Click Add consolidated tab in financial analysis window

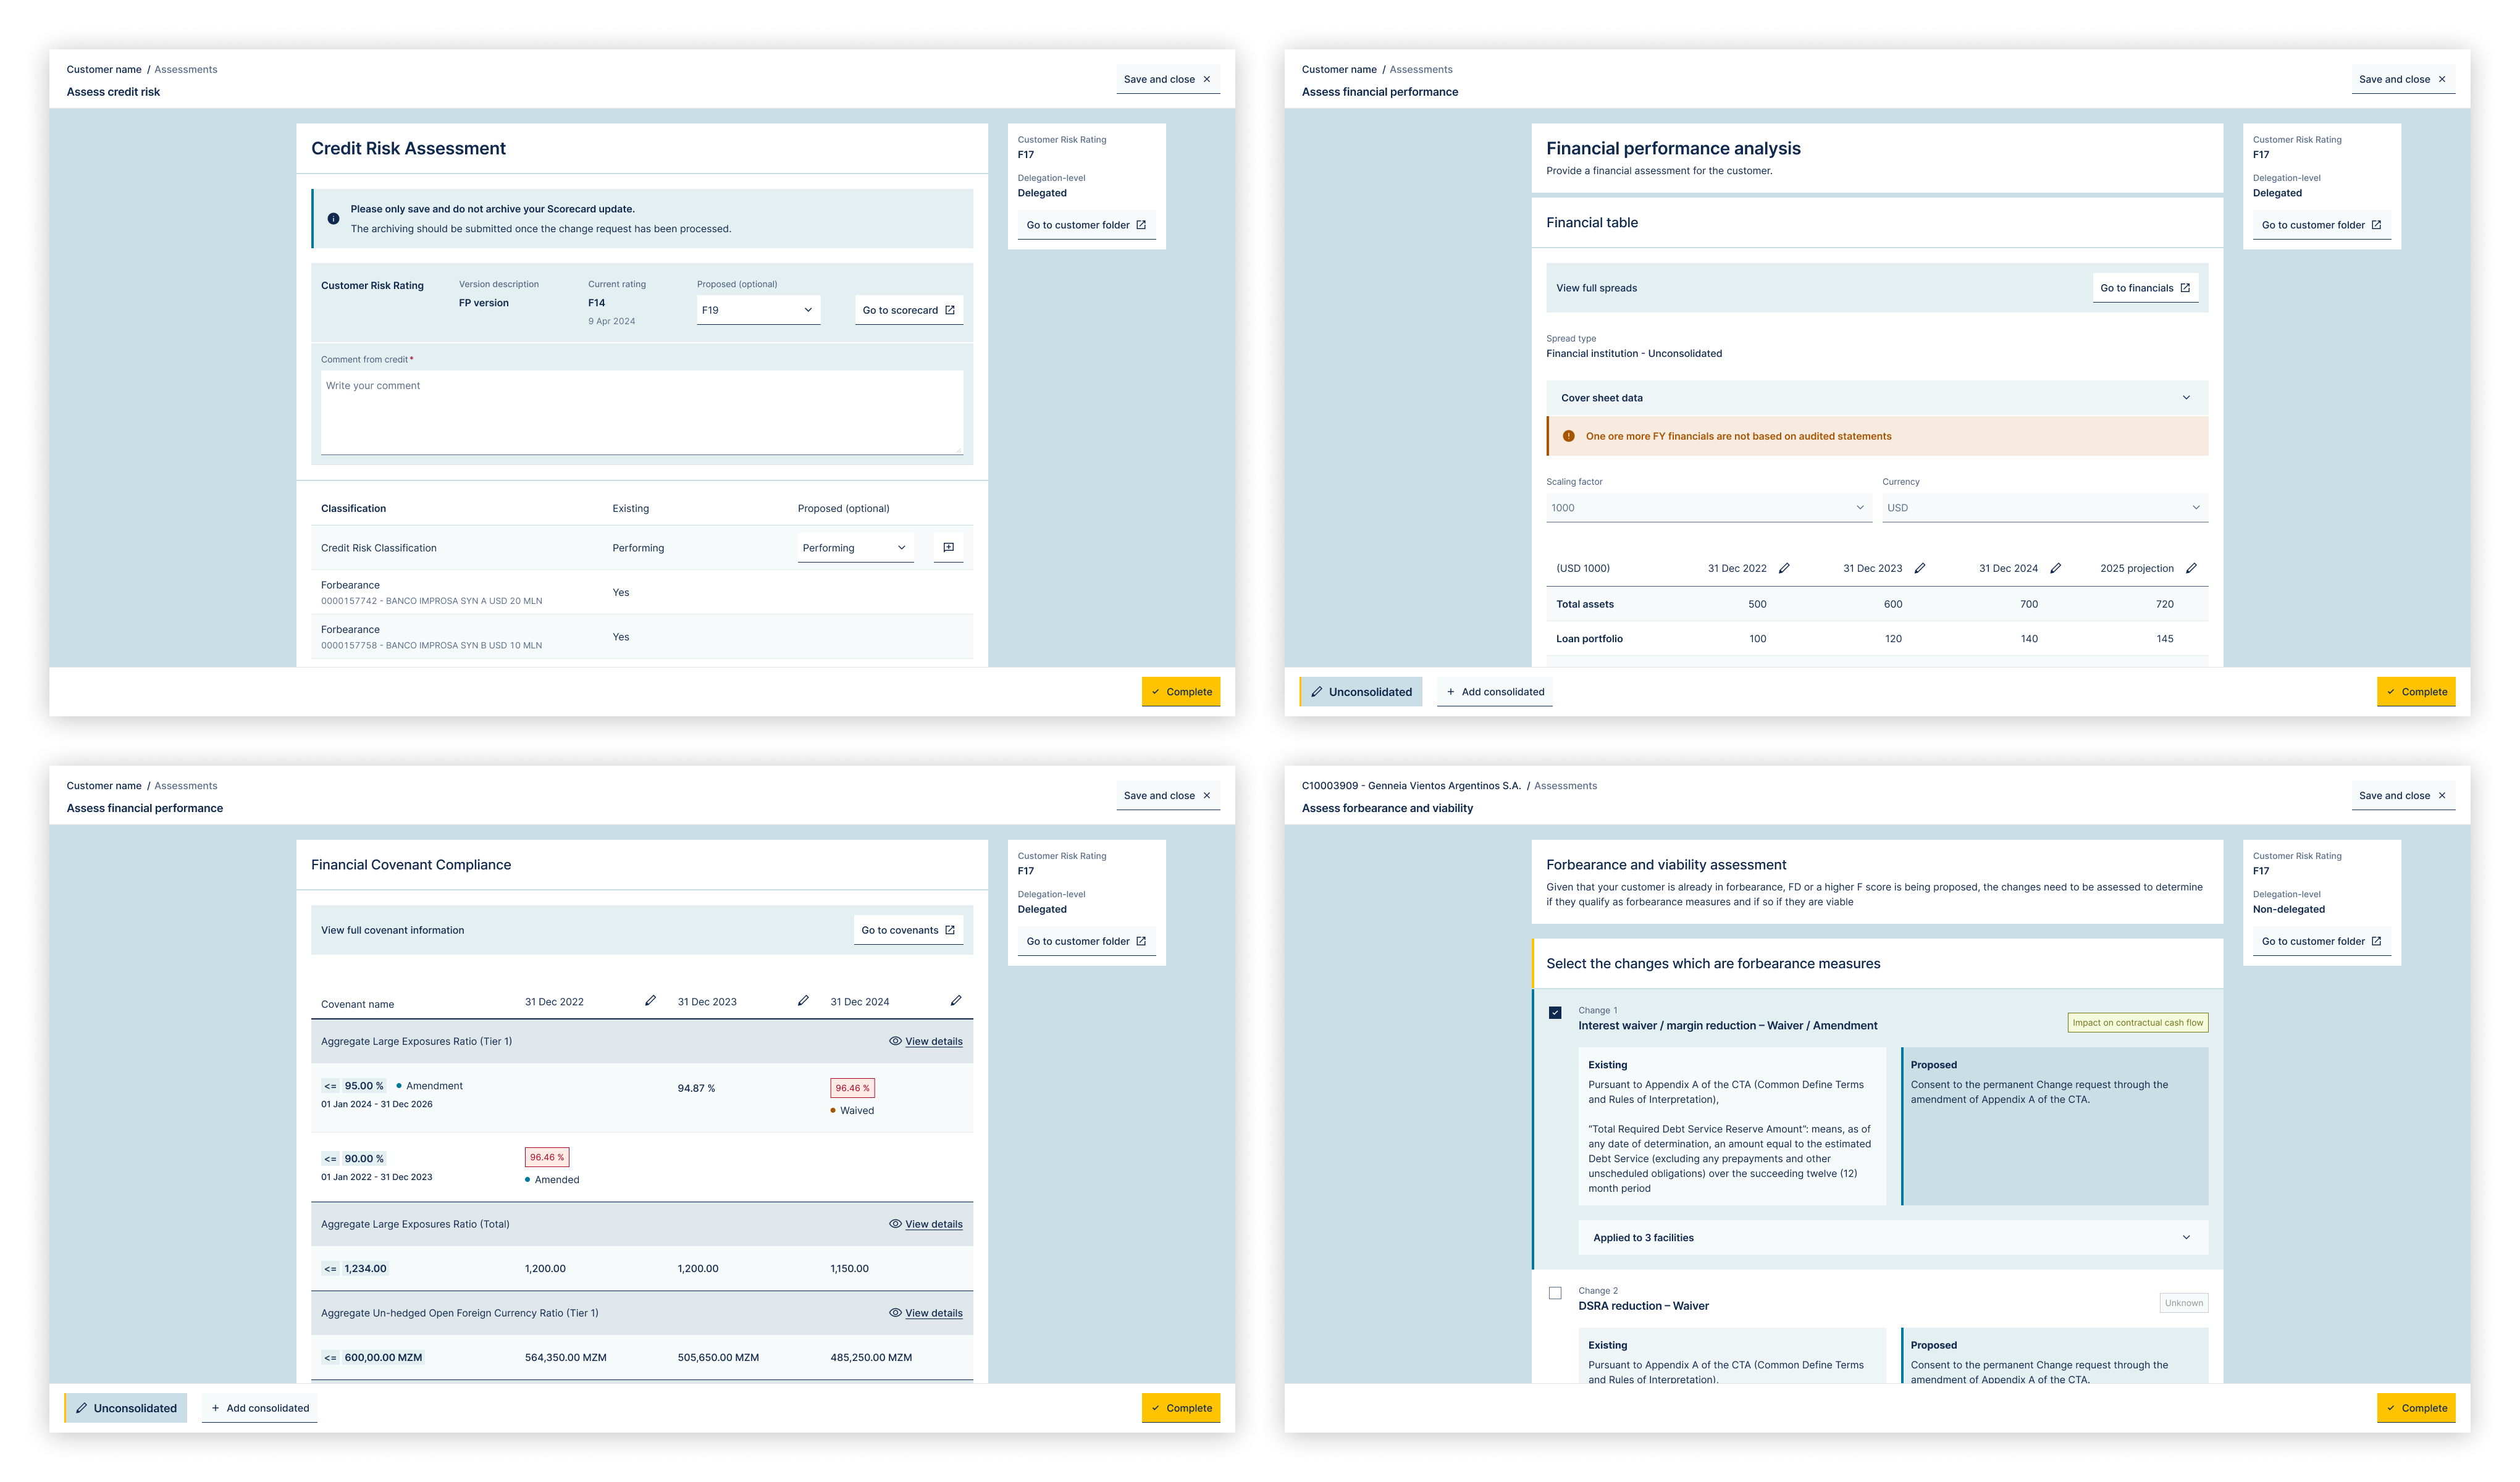pos(1494,692)
